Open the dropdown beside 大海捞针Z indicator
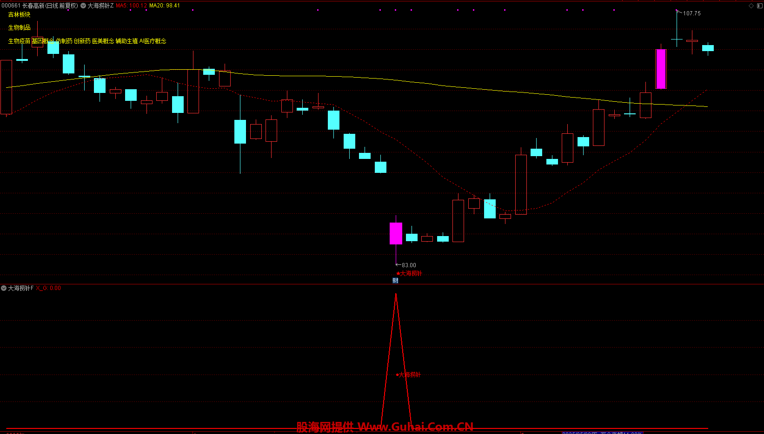The image size is (764, 434). pyautogui.click(x=83, y=6)
